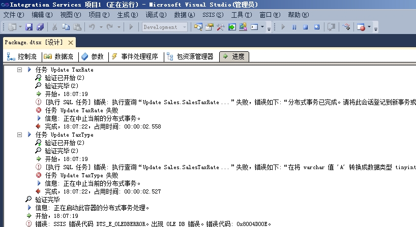416x227 pixels.
Task: Switch to the 数据流 tab
Action: tap(58, 56)
